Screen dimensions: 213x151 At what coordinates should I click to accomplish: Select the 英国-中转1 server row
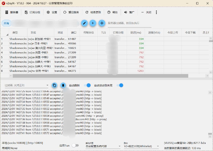(x=105, y=52)
